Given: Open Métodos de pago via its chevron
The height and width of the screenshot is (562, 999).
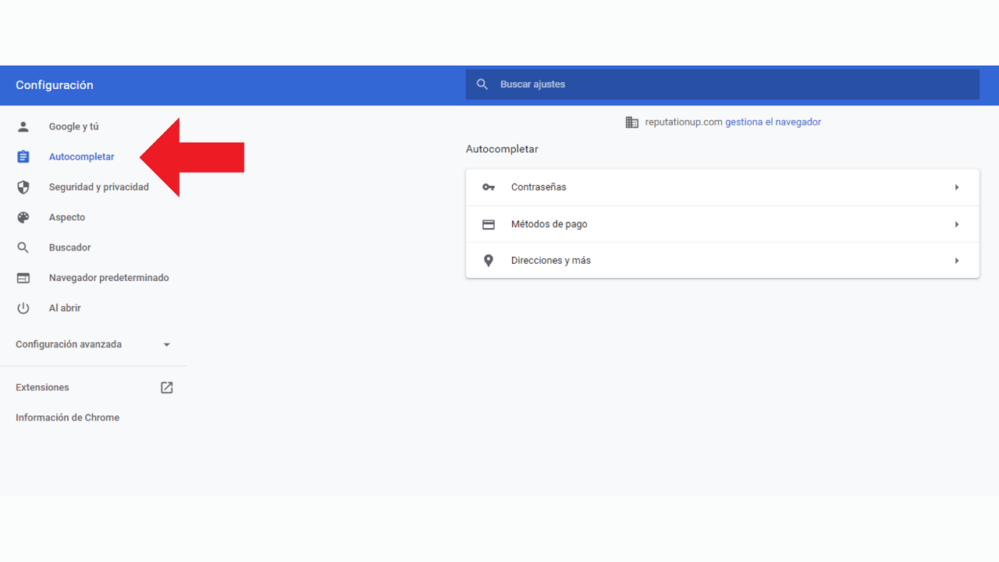Looking at the screenshot, I should click(x=957, y=224).
